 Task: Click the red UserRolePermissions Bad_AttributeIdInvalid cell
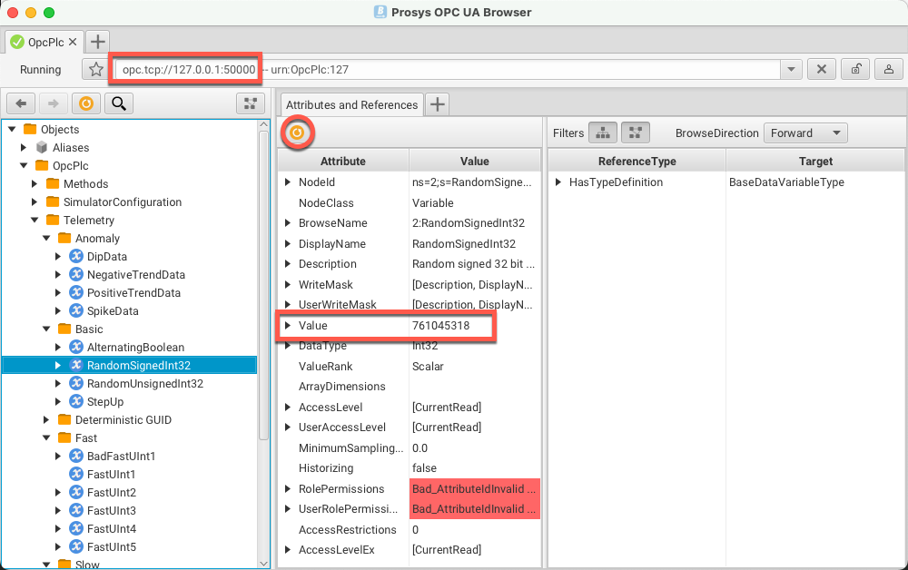pyautogui.click(x=475, y=509)
